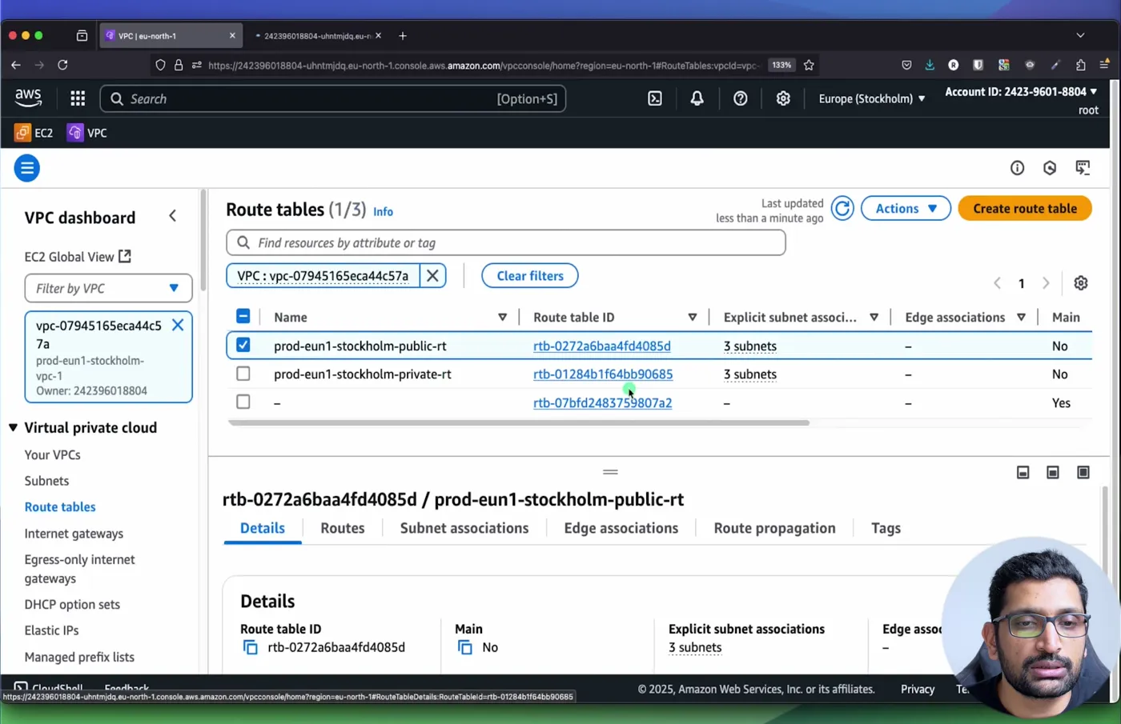Click the horizontal scrollbar under the table
This screenshot has width=1121, height=724.
coord(519,423)
